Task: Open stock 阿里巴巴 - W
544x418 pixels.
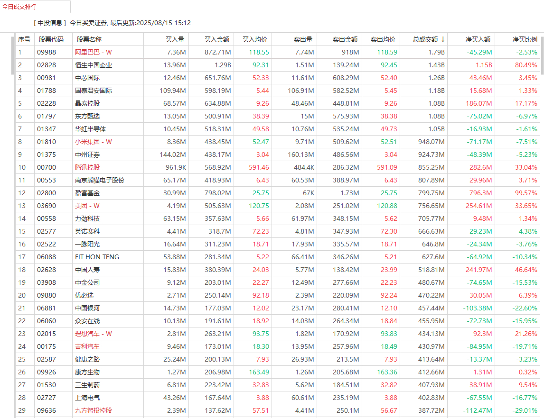Action: click(94, 52)
